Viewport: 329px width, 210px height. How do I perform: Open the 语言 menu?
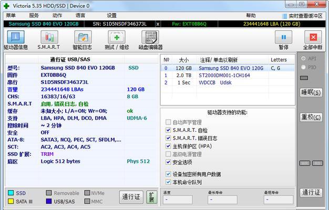(x=80, y=16)
